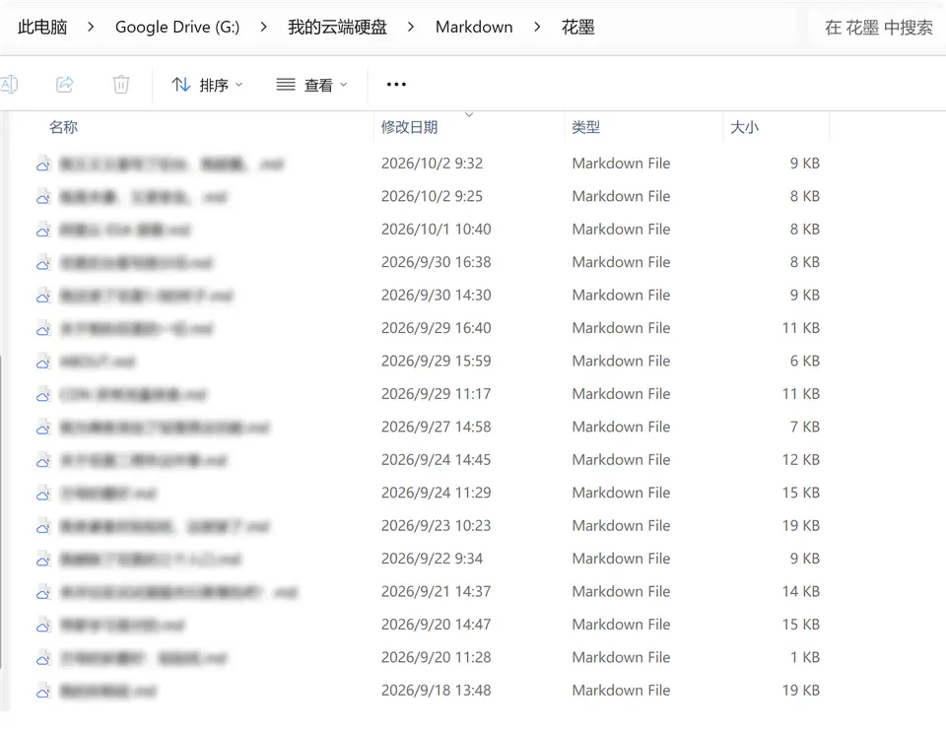Open the three-dot more options menu

396,85
